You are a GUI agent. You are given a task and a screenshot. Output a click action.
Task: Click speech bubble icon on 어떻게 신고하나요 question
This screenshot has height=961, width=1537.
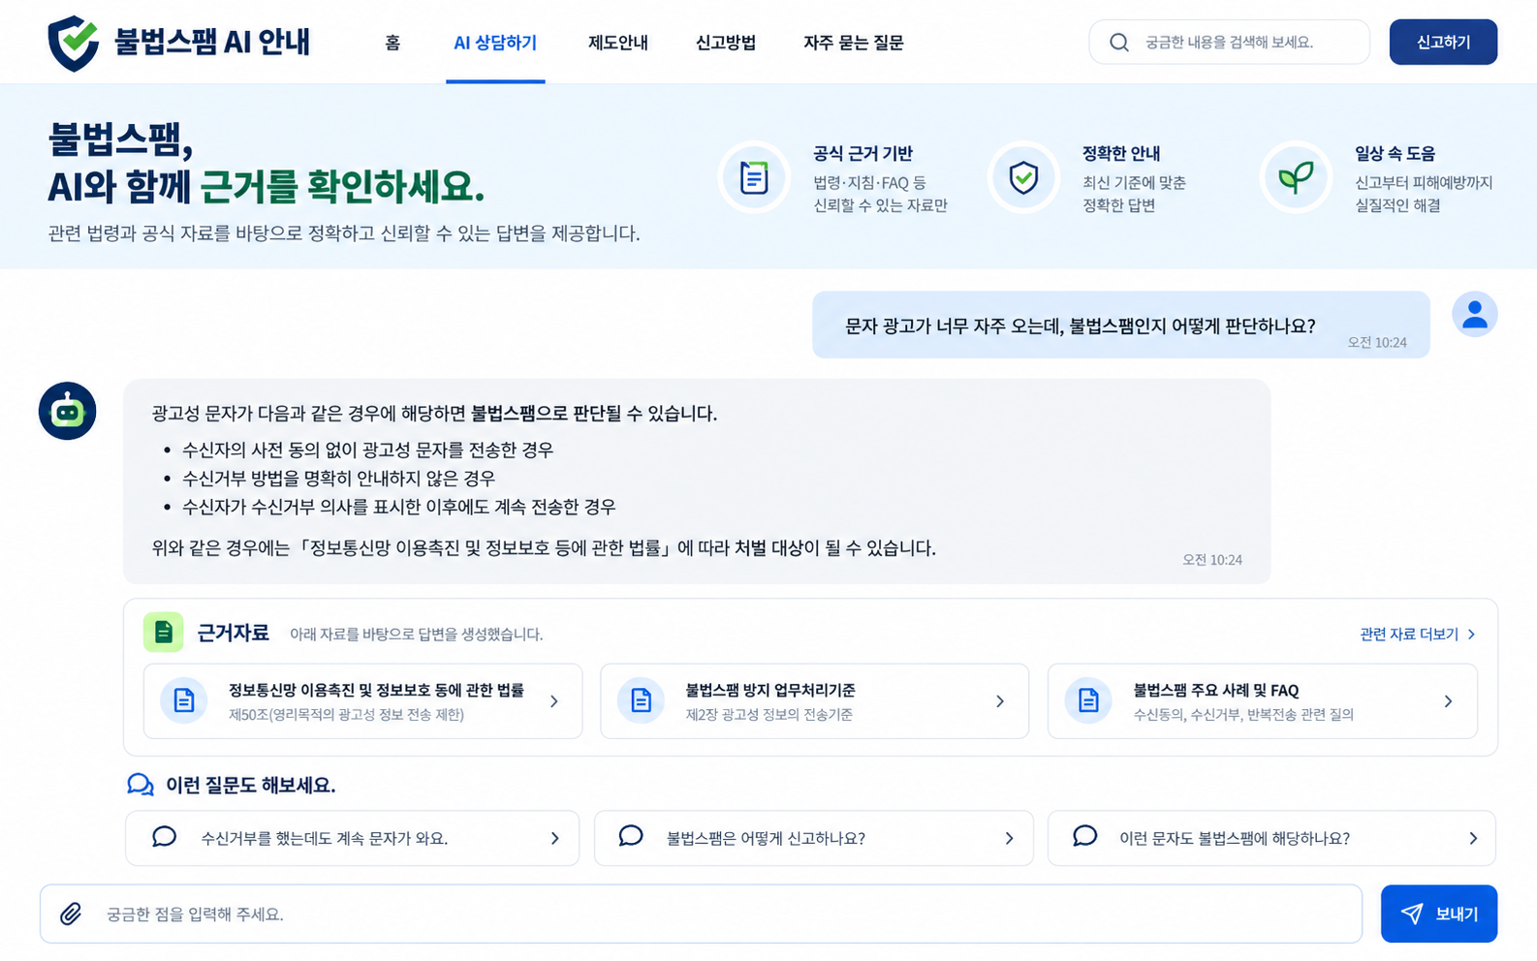coord(631,836)
